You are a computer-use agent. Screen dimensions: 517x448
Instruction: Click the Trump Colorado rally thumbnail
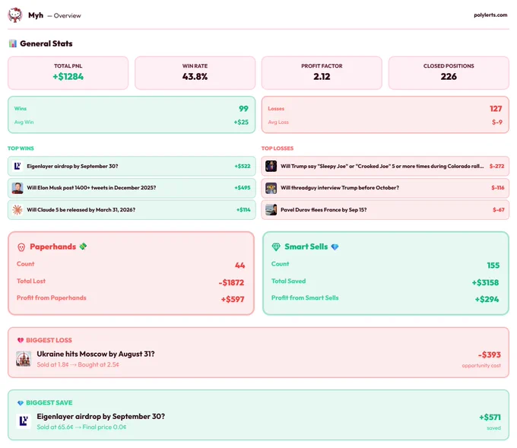pyautogui.click(x=271, y=166)
